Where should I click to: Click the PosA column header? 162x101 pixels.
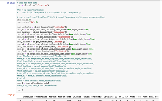click(x=151, y=97)
